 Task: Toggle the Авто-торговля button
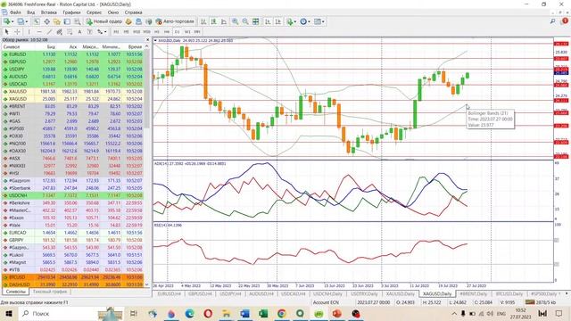(175, 21)
